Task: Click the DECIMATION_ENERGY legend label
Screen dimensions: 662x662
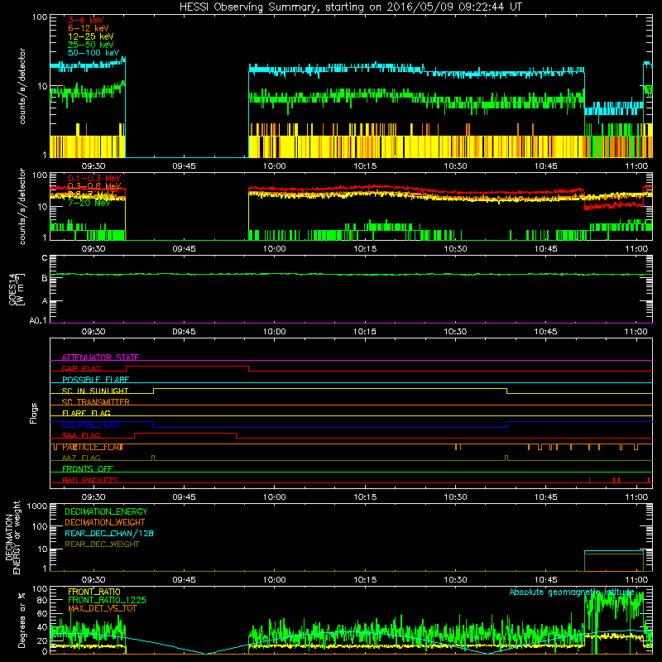Action: (x=106, y=511)
